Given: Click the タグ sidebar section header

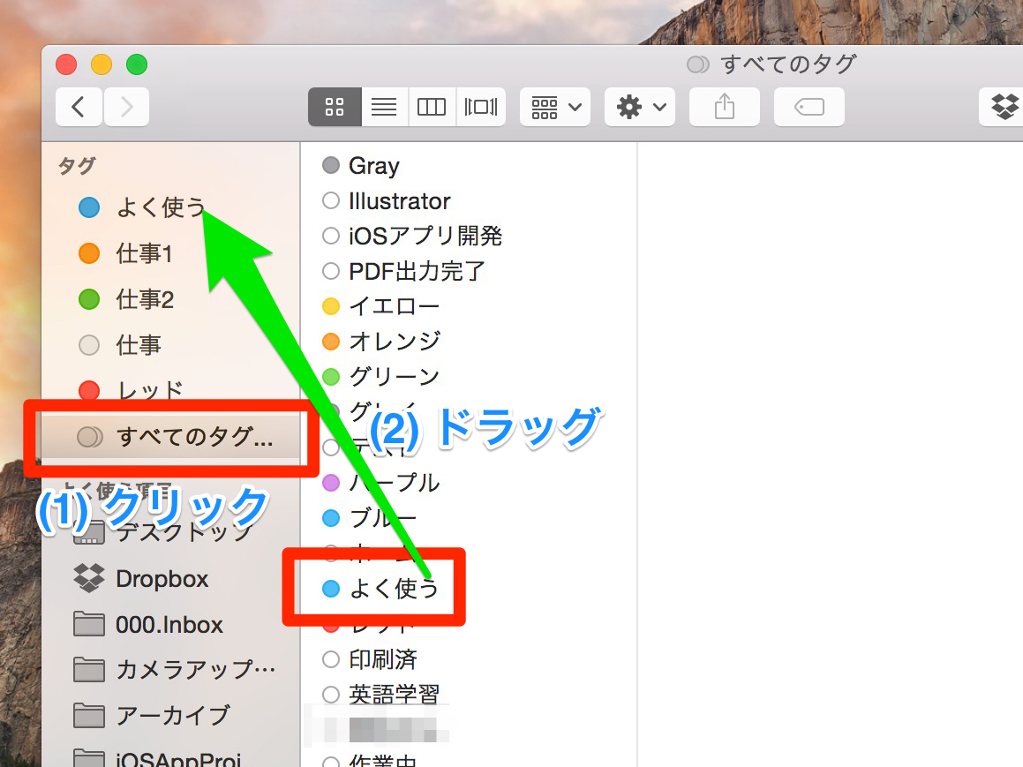Looking at the screenshot, I should pyautogui.click(x=77, y=166).
